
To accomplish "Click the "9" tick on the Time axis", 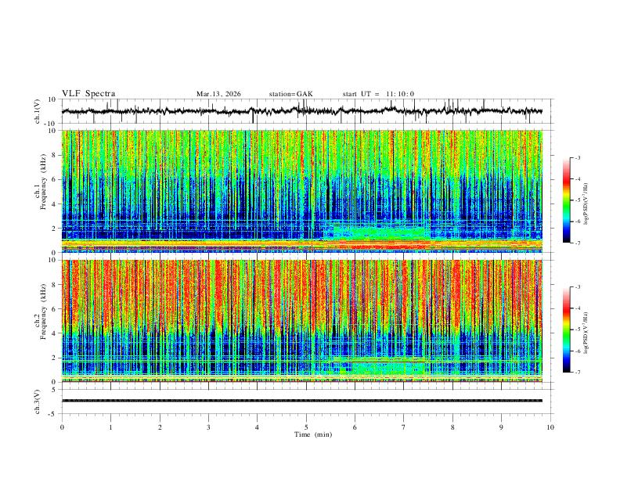I will 501,427.
